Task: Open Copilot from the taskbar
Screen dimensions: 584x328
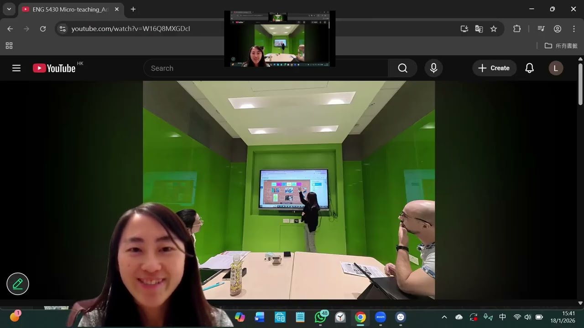Action: pyautogui.click(x=240, y=317)
